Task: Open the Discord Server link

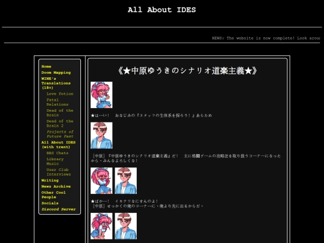Action: (x=58, y=209)
